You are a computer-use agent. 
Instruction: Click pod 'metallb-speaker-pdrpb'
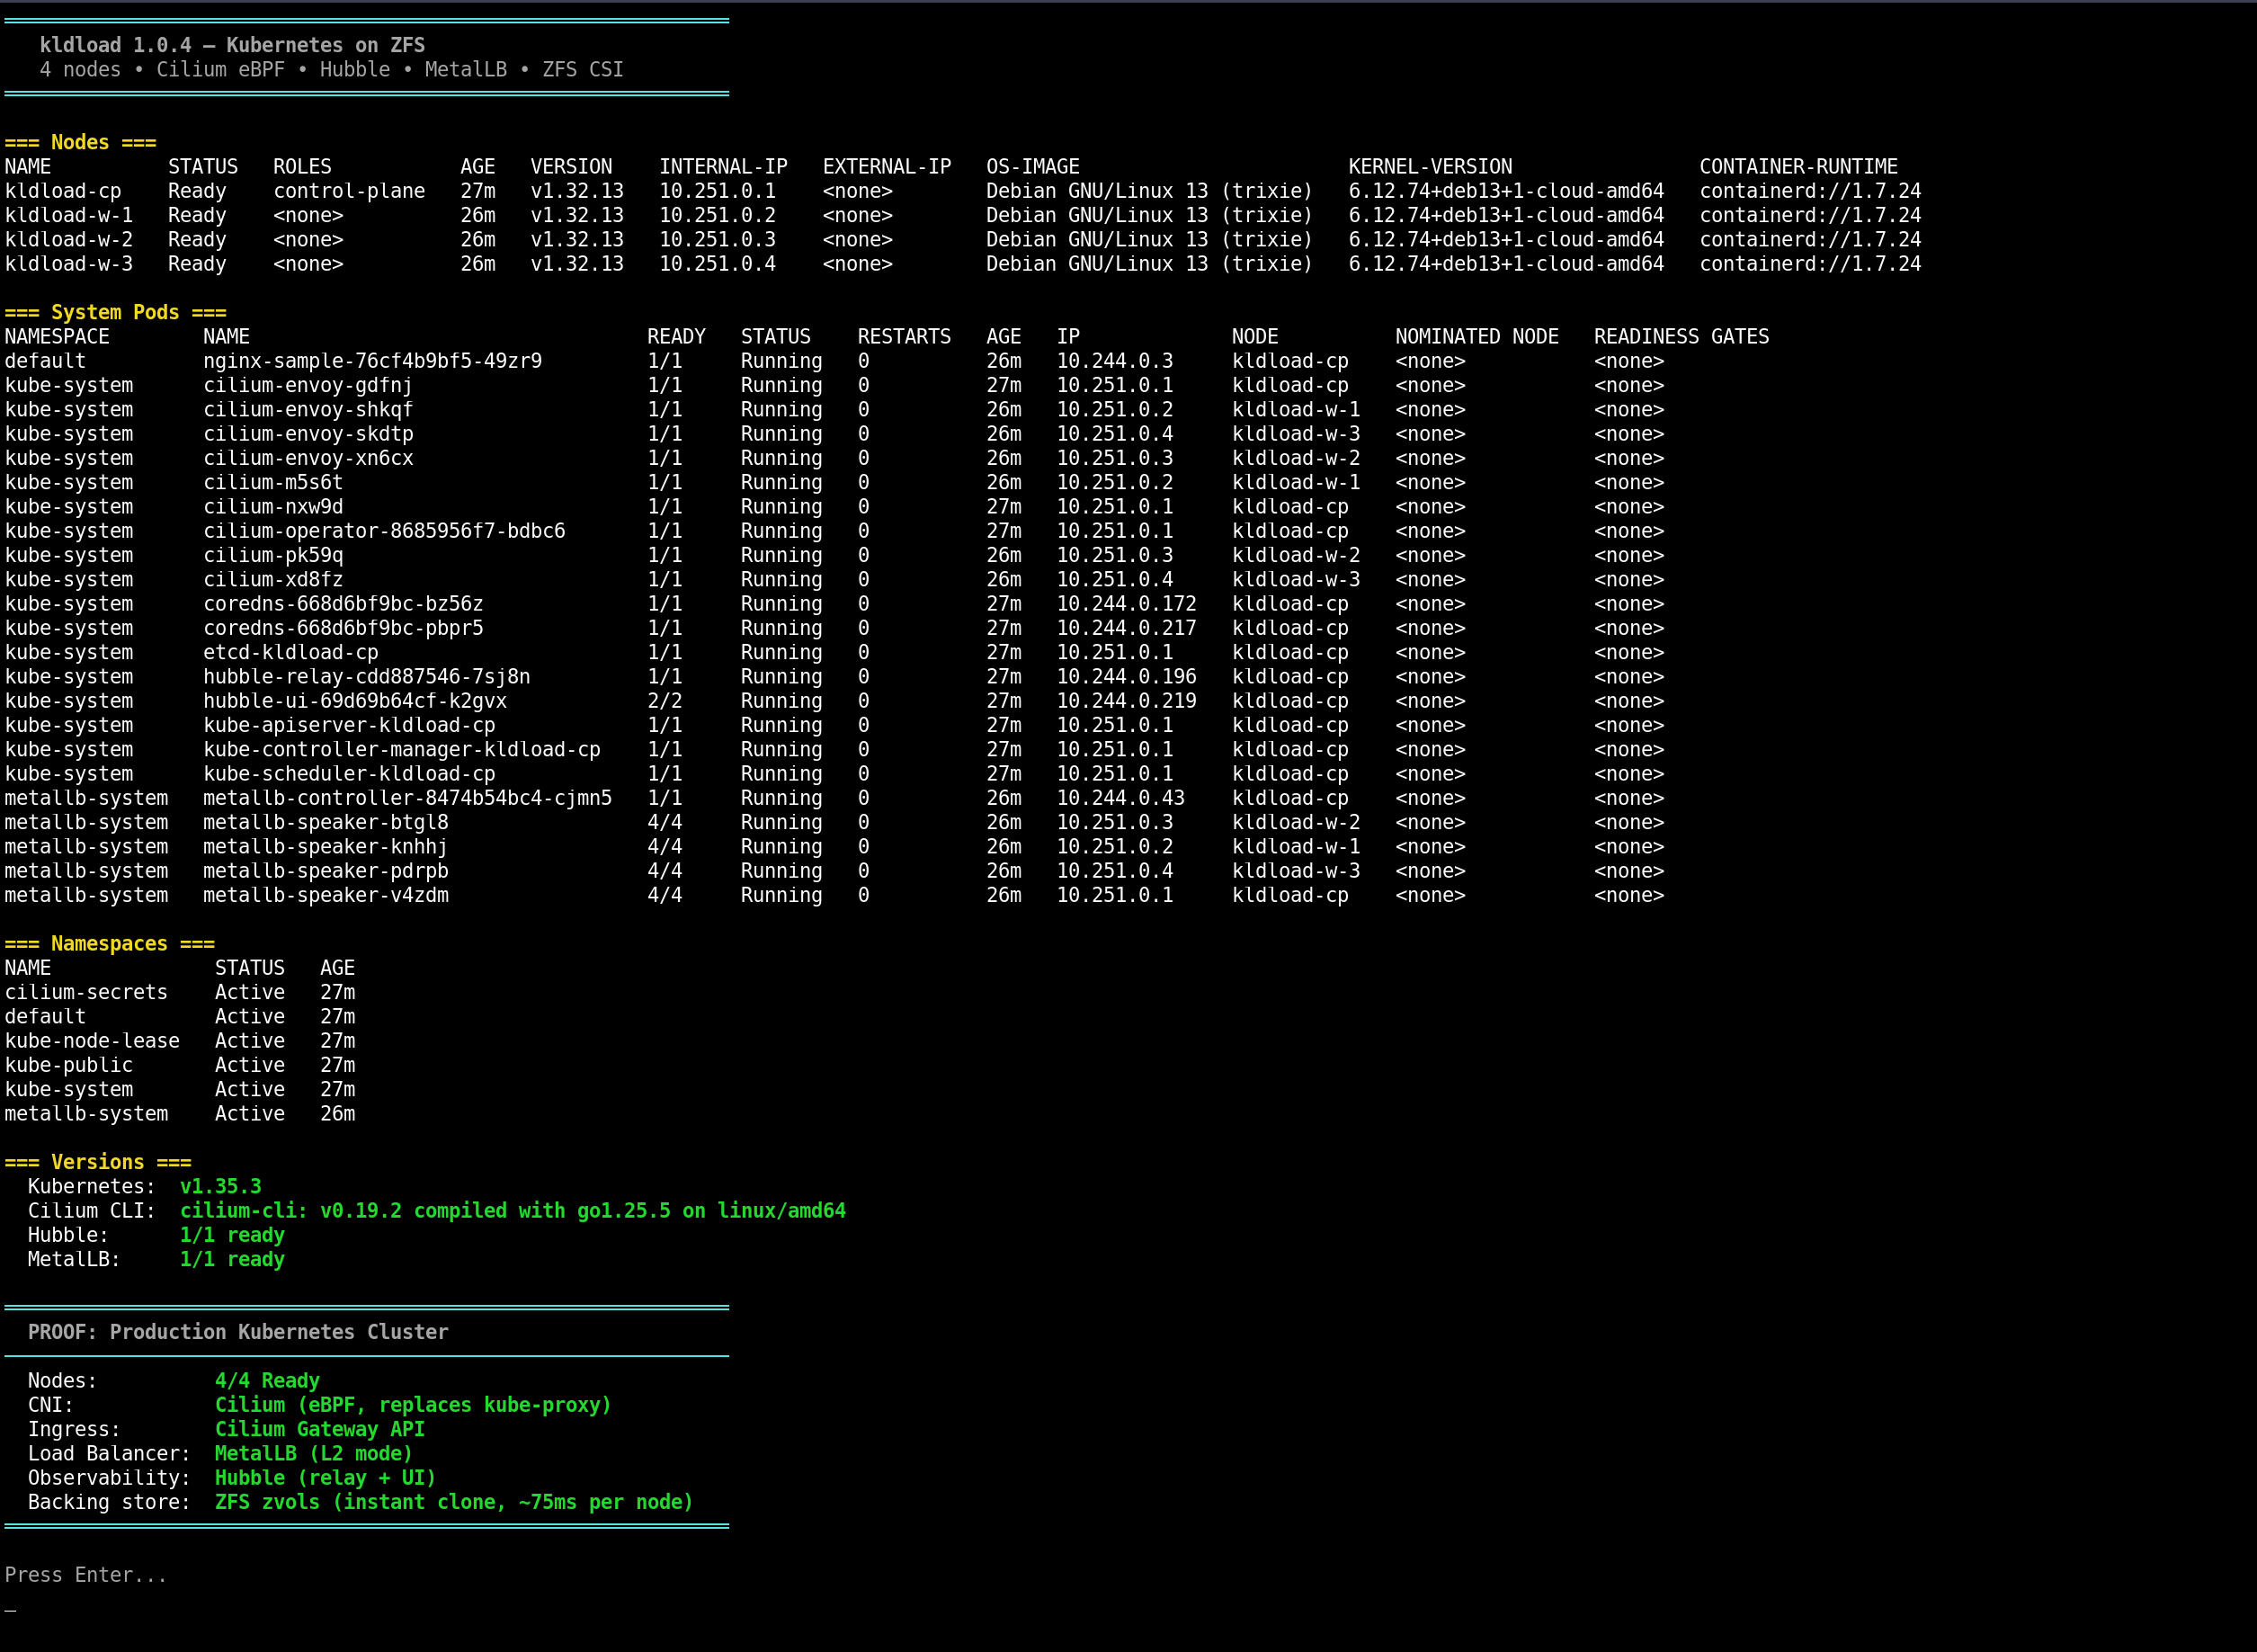click(x=326, y=871)
